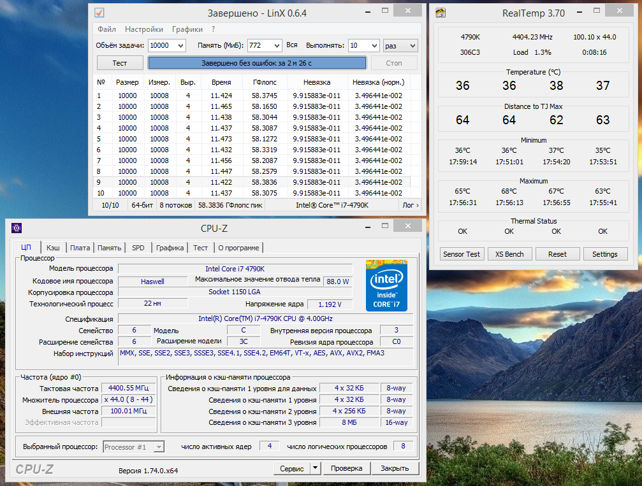Expand the 'раз' units dropdown
The width and height of the screenshot is (642, 486).
click(x=411, y=46)
